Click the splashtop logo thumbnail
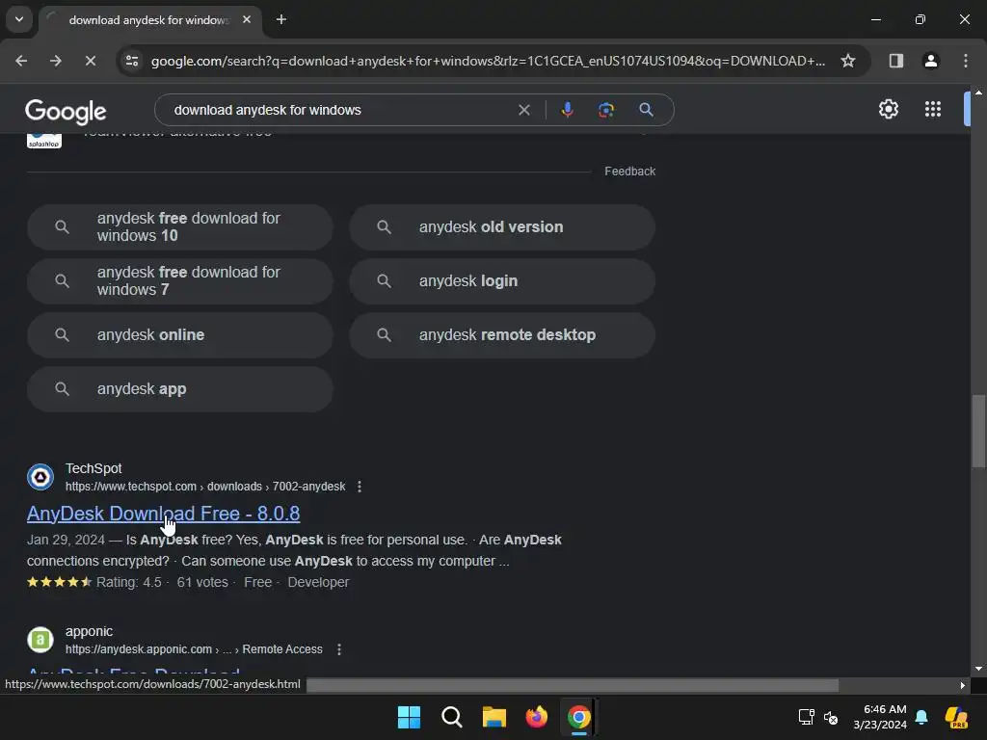 click(x=44, y=141)
